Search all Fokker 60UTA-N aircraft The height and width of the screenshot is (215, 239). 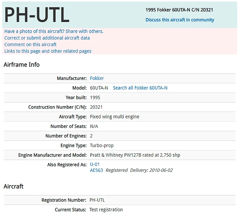pyautogui.click(x=140, y=88)
